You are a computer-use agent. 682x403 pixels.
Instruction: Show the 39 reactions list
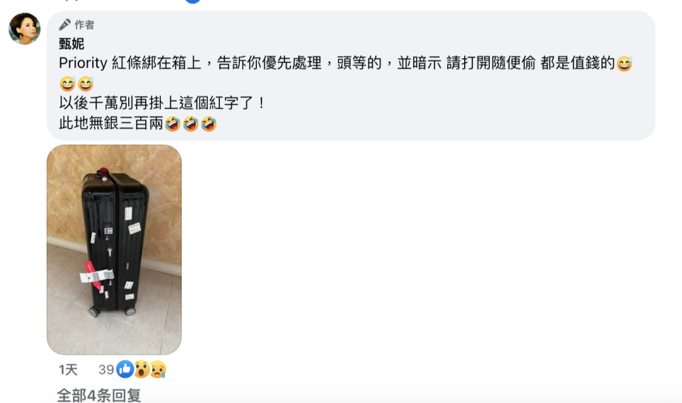tap(106, 370)
